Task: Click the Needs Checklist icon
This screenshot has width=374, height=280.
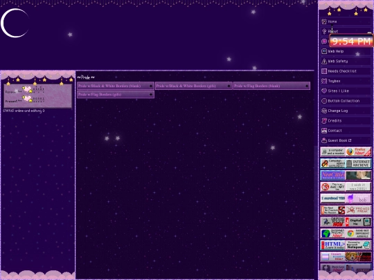Action: (x=324, y=71)
